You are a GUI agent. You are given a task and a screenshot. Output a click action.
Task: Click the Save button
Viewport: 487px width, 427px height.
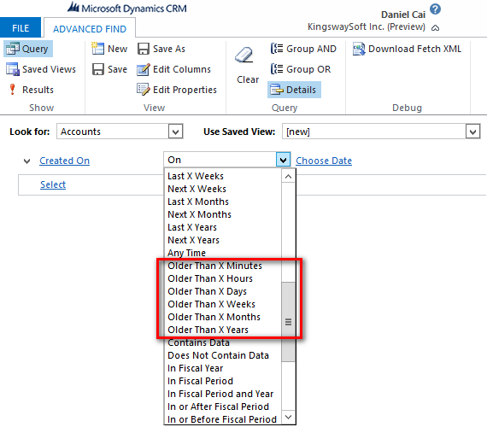click(x=109, y=69)
